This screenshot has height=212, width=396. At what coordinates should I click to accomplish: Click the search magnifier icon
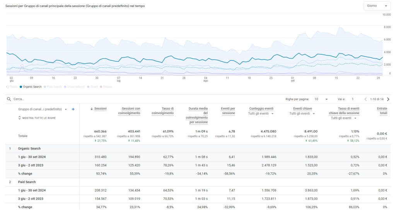[9, 99]
